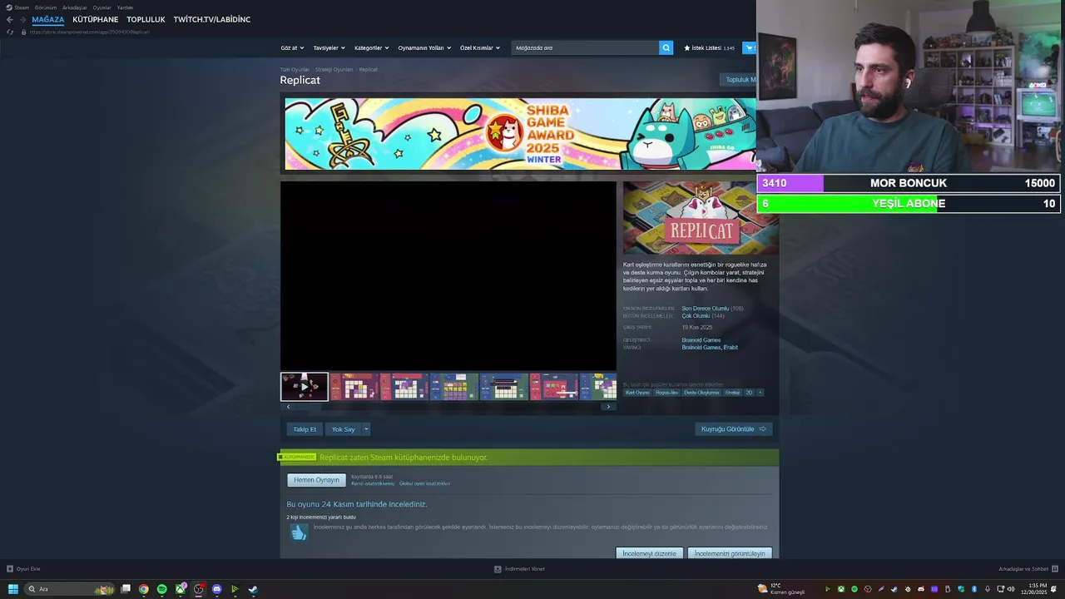1065x599 pixels.
Task: Open Xbox app from the taskbar
Action: coord(181,589)
